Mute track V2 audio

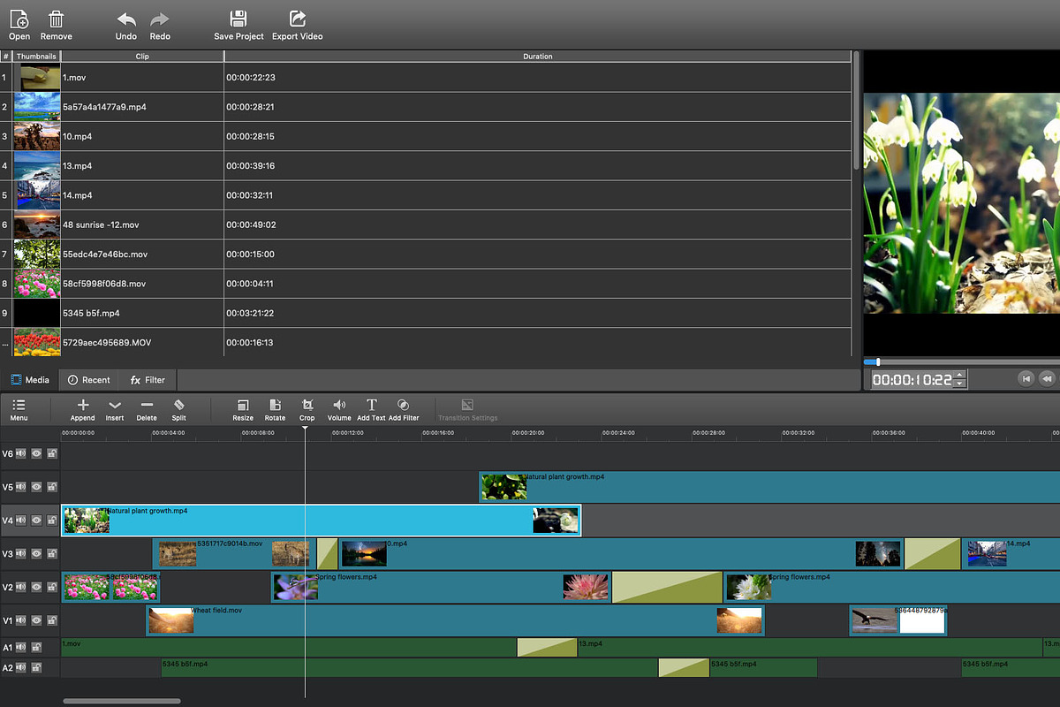pyautogui.click(x=21, y=587)
